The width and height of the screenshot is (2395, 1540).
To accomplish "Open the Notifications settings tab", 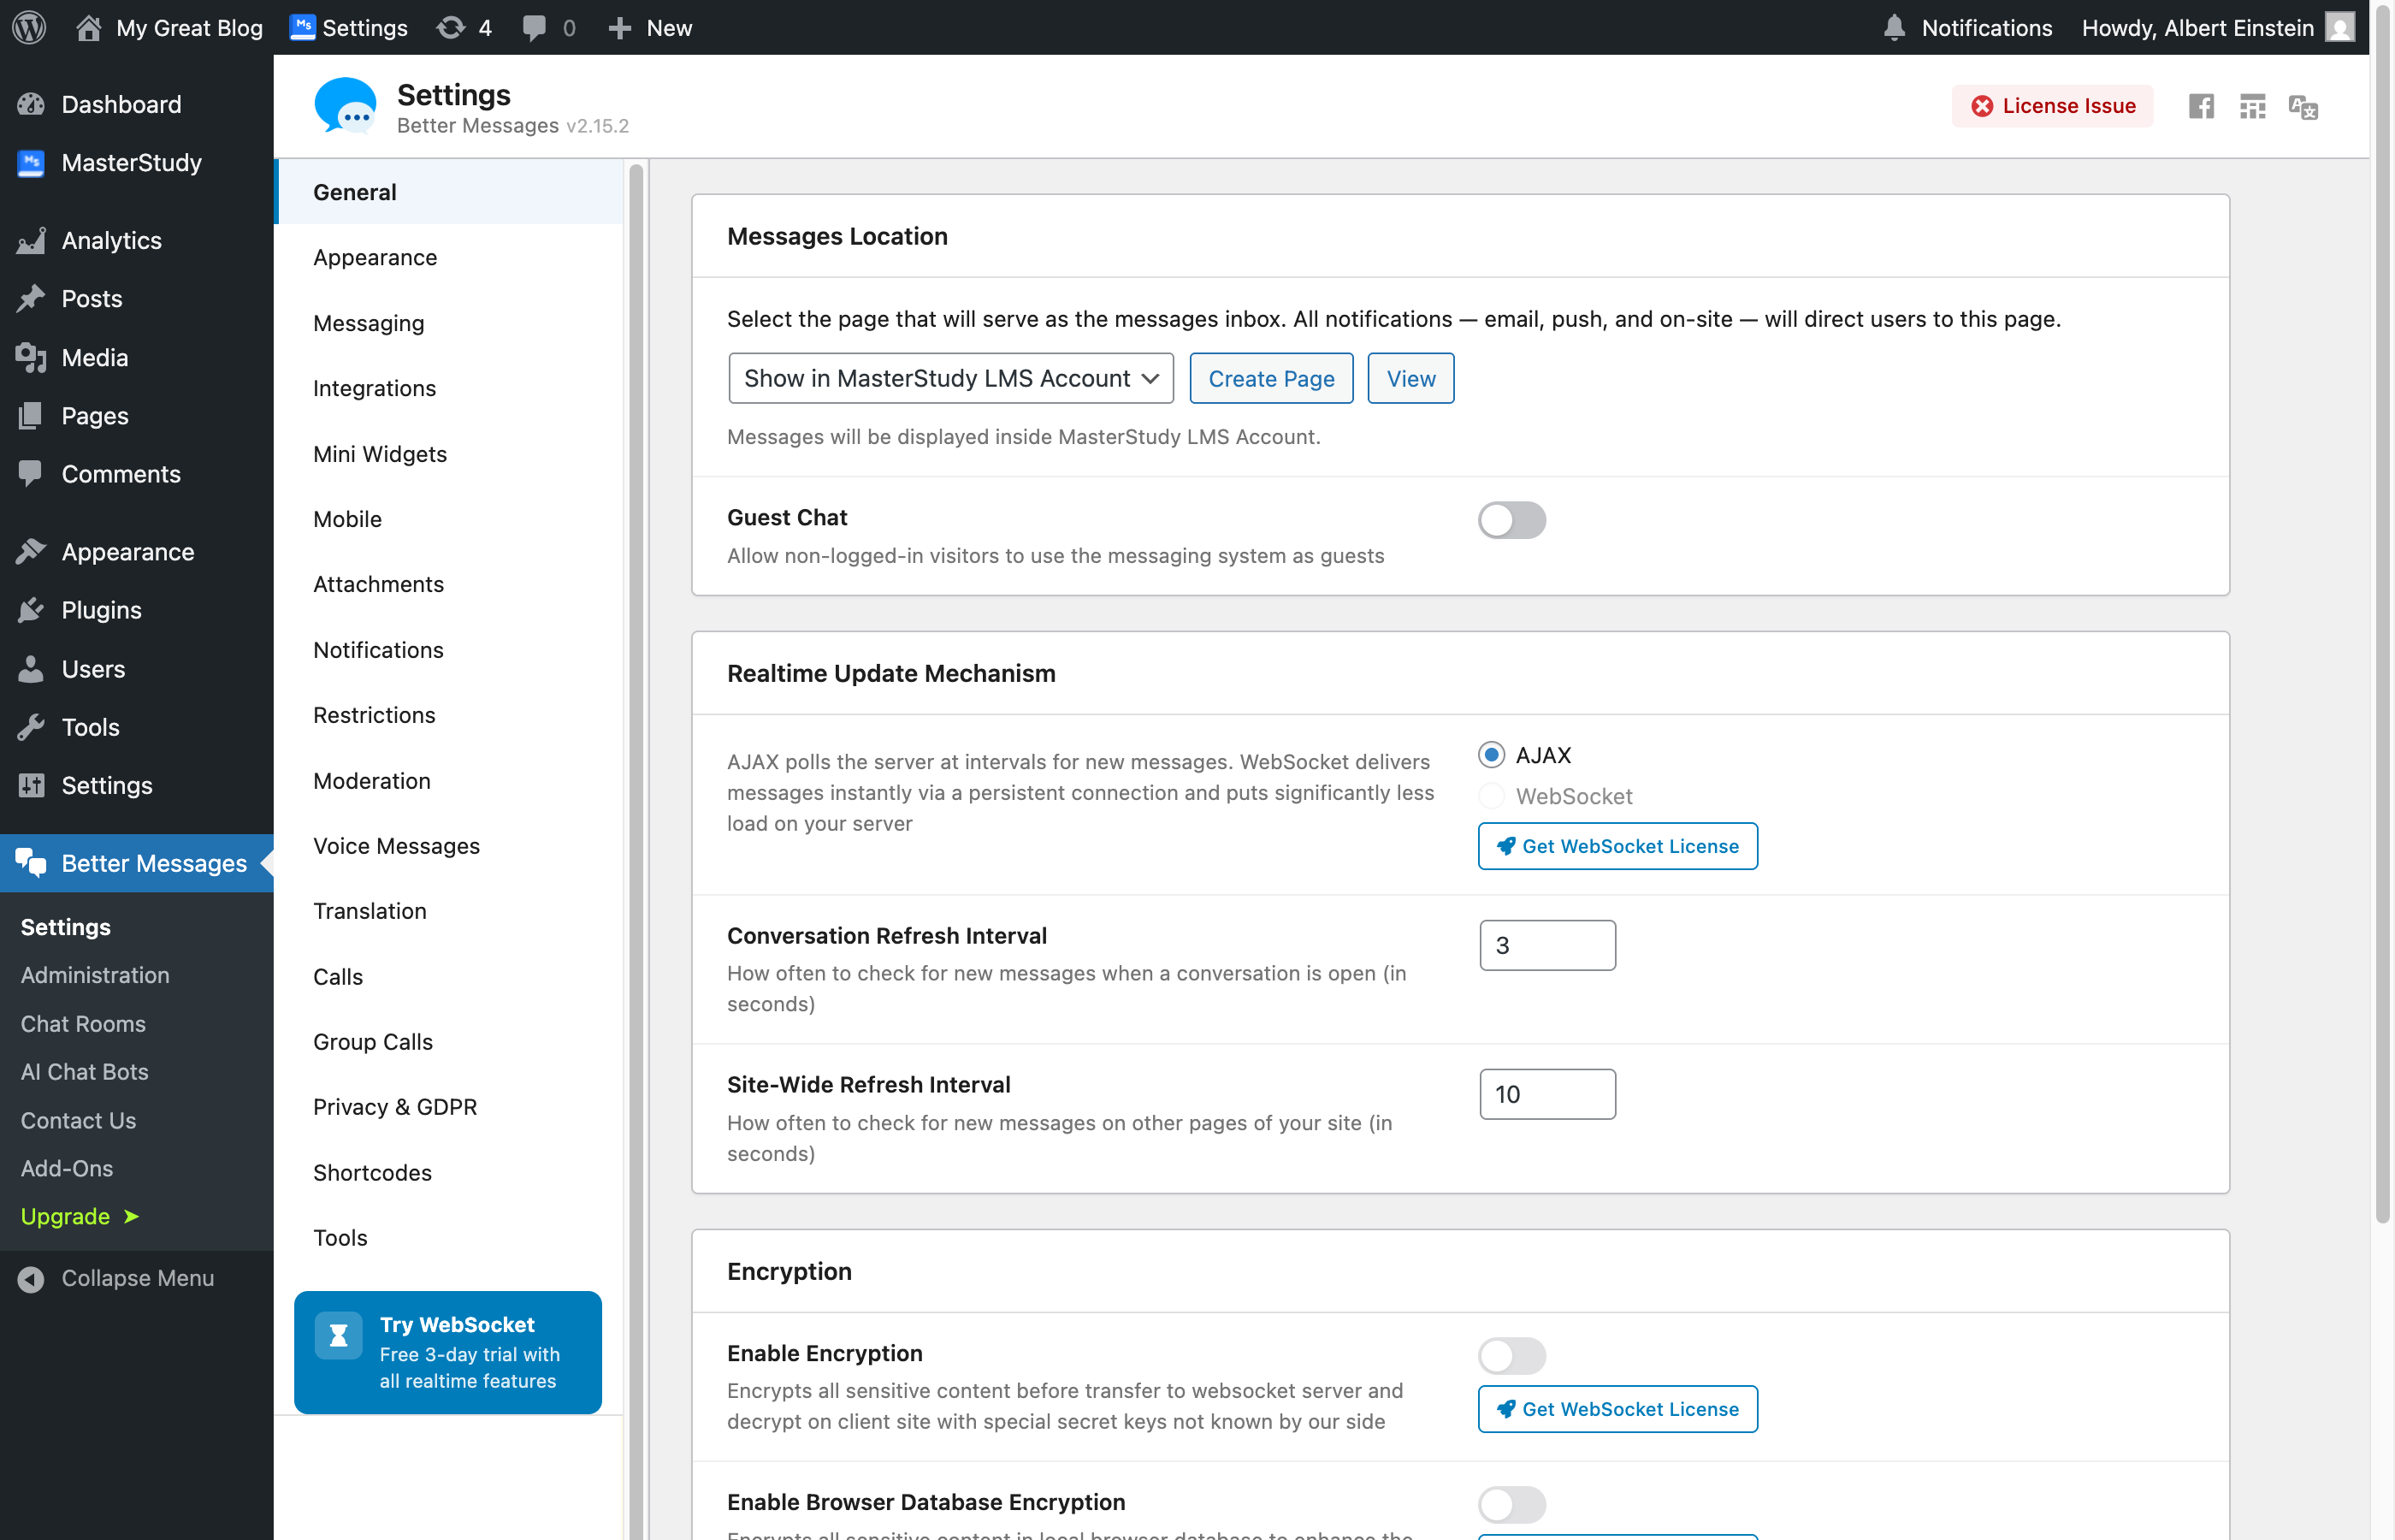I will 449,650.
